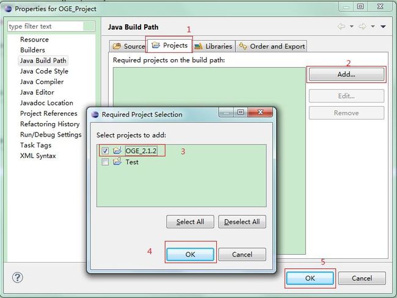The image size is (397, 298).
Task: Click the help question mark icon
Action: [18, 277]
